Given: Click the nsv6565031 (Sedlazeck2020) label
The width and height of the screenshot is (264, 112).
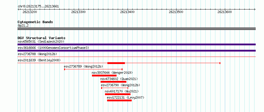Looking at the screenshot, I should tap(41, 41).
